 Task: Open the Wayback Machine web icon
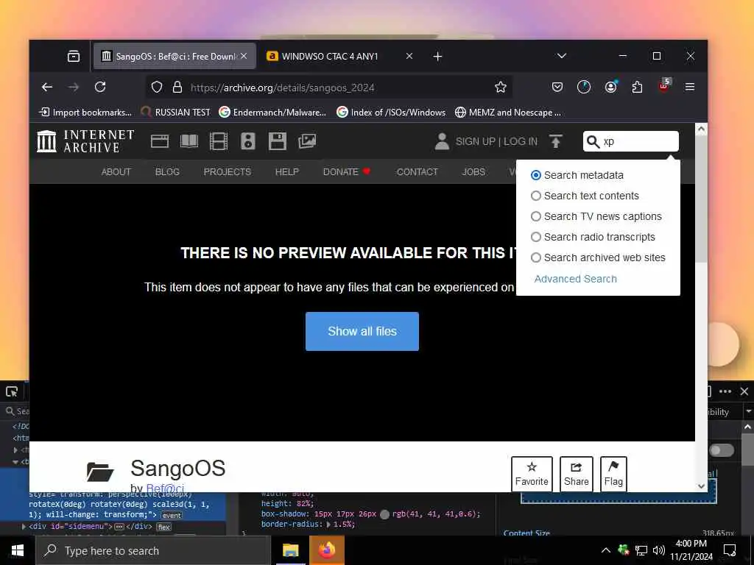click(x=160, y=141)
